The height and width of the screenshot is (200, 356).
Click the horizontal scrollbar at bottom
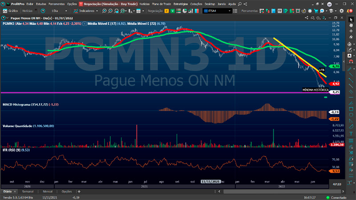(x=282, y=192)
